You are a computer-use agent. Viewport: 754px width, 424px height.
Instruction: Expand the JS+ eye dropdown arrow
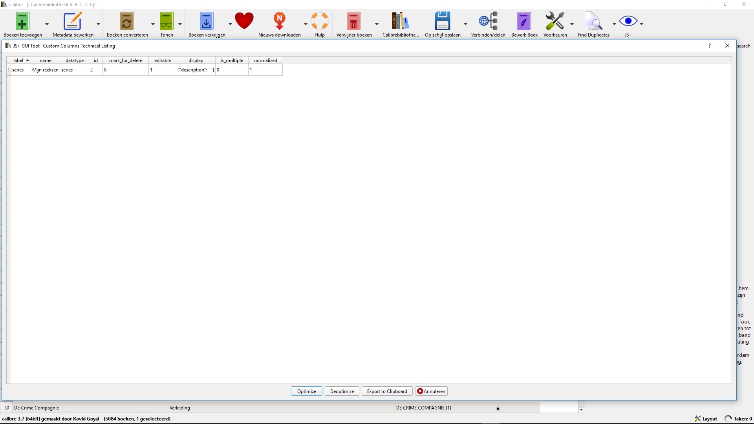pyautogui.click(x=642, y=24)
